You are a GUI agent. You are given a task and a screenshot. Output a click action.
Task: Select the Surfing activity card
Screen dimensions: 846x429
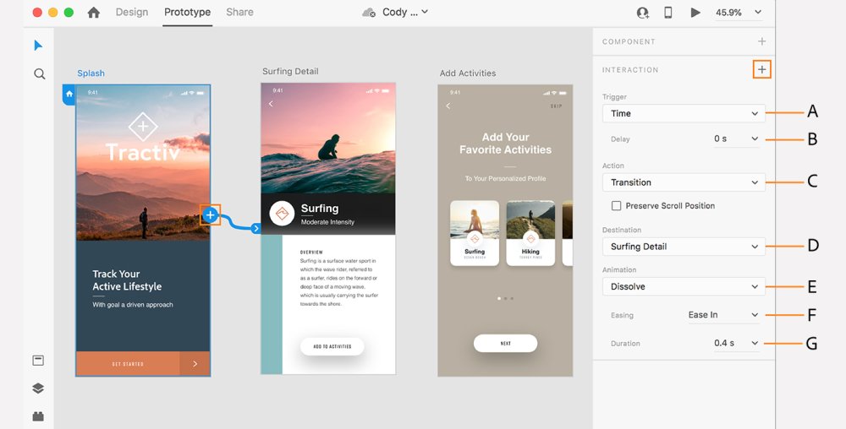475,233
